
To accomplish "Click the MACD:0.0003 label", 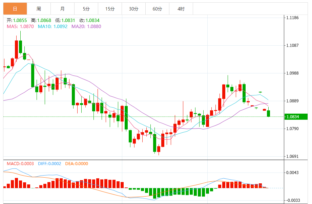I will 20,164.
